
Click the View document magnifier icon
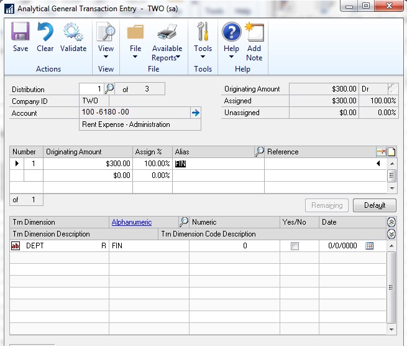pos(106,32)
